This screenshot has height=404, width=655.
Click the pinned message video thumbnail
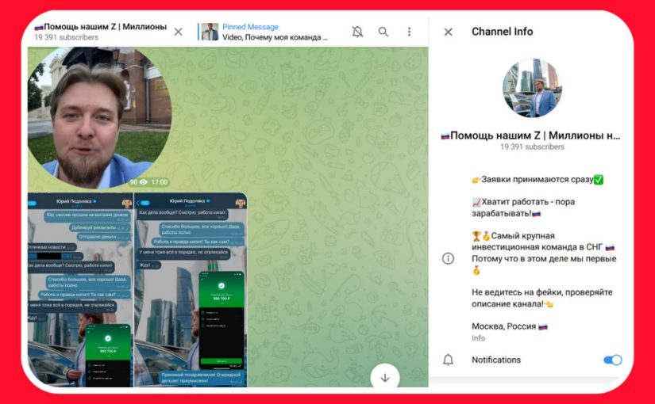point(209,32)
